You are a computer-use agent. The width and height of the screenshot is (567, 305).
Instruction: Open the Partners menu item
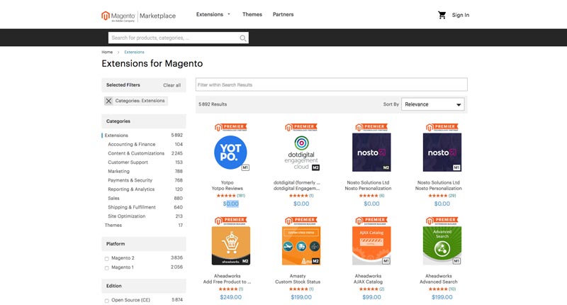click(x=283, y=14)
